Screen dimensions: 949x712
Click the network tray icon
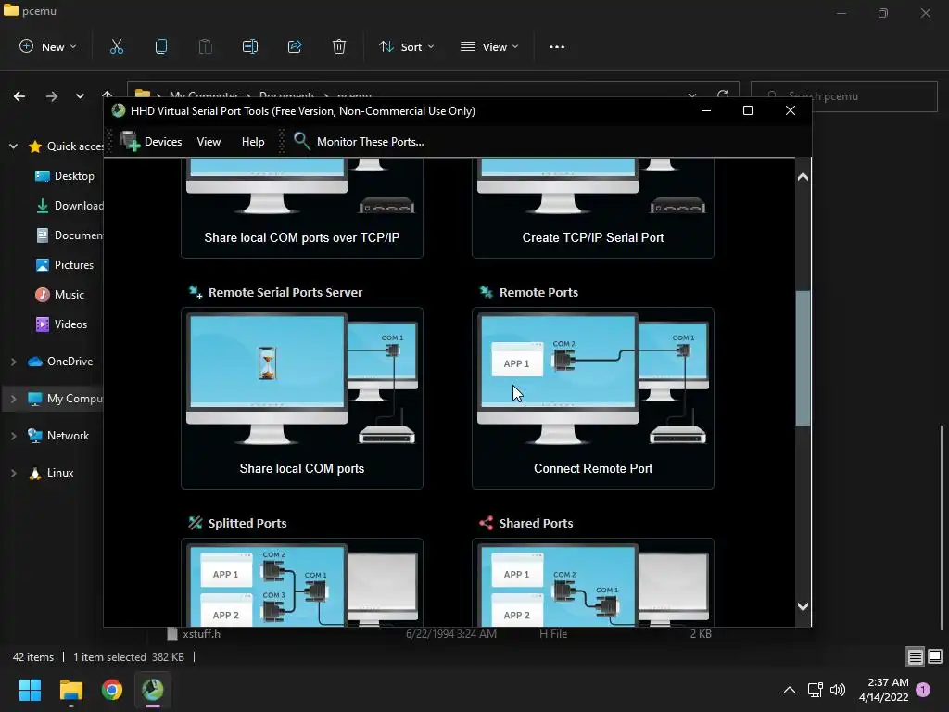click(x=815, y=690)
